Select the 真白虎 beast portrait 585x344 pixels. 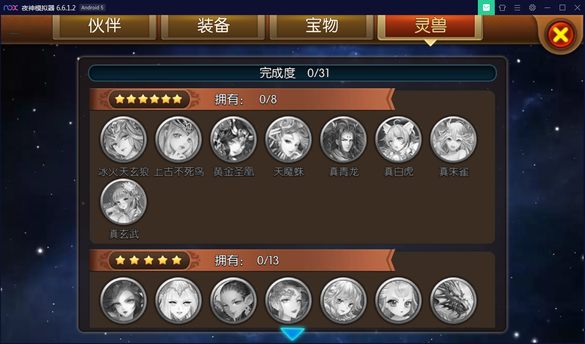click(x=398, y=140)
